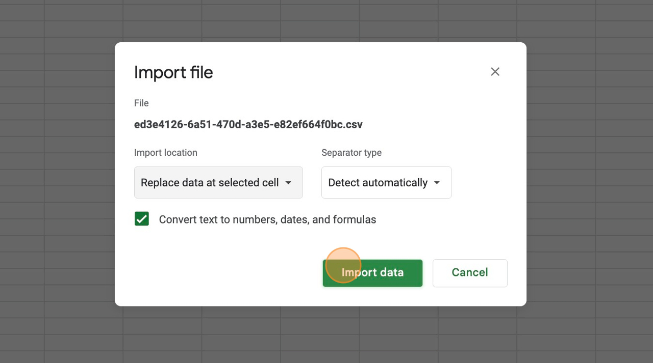Cancel the file import

(470, 273)
